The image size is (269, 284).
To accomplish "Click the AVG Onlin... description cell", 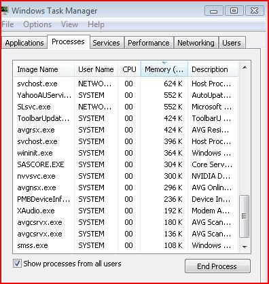I will pyautogui.click(x=212, y=188).
